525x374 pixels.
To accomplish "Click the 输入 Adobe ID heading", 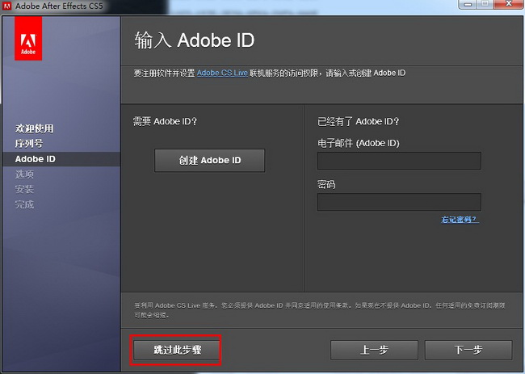I will (194, 40).
